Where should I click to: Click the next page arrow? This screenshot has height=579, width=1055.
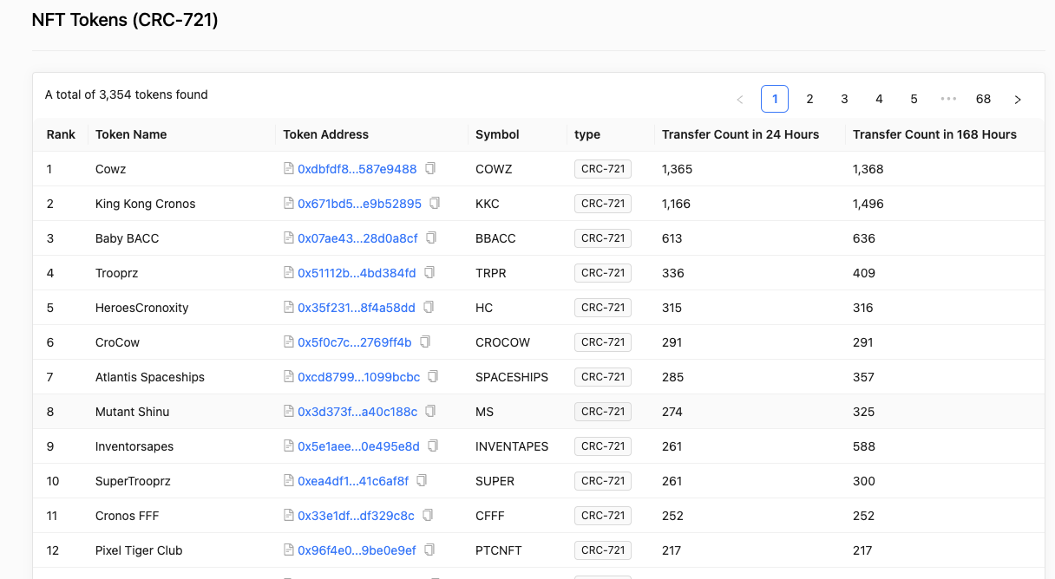(x=1018, y=99)
